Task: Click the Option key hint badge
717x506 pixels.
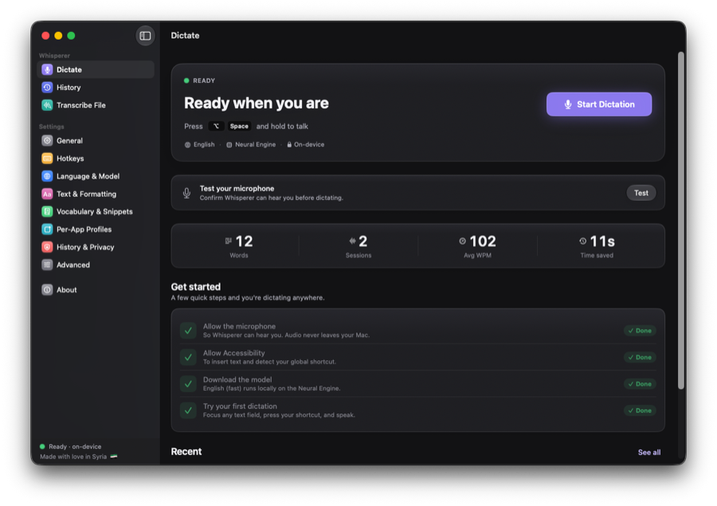Action: (x=216, y=126)
